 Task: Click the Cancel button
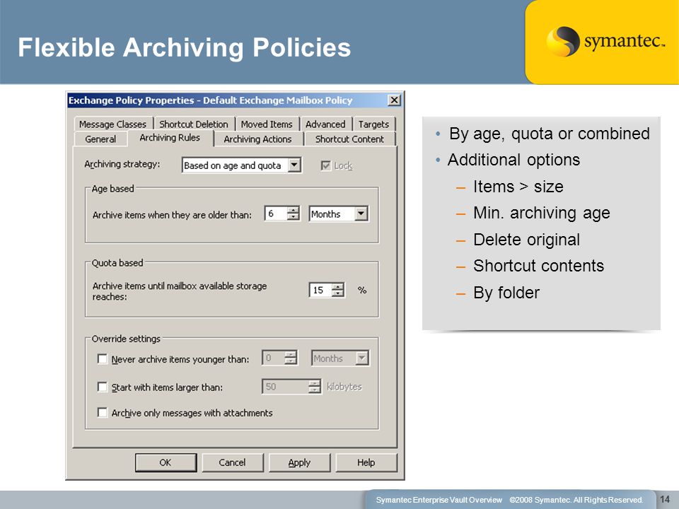[x=233, y=462]
